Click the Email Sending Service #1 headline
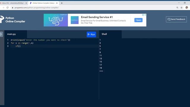The image size is (190, 107). (x=97, y=17)
